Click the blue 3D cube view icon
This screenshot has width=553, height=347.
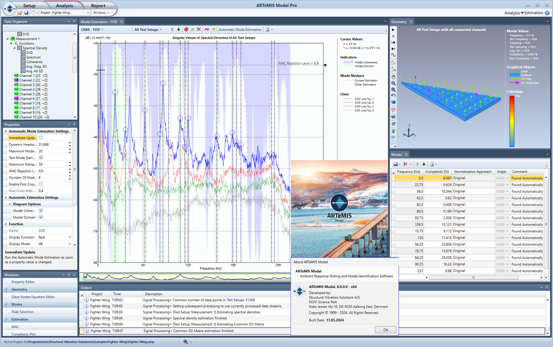393,102
